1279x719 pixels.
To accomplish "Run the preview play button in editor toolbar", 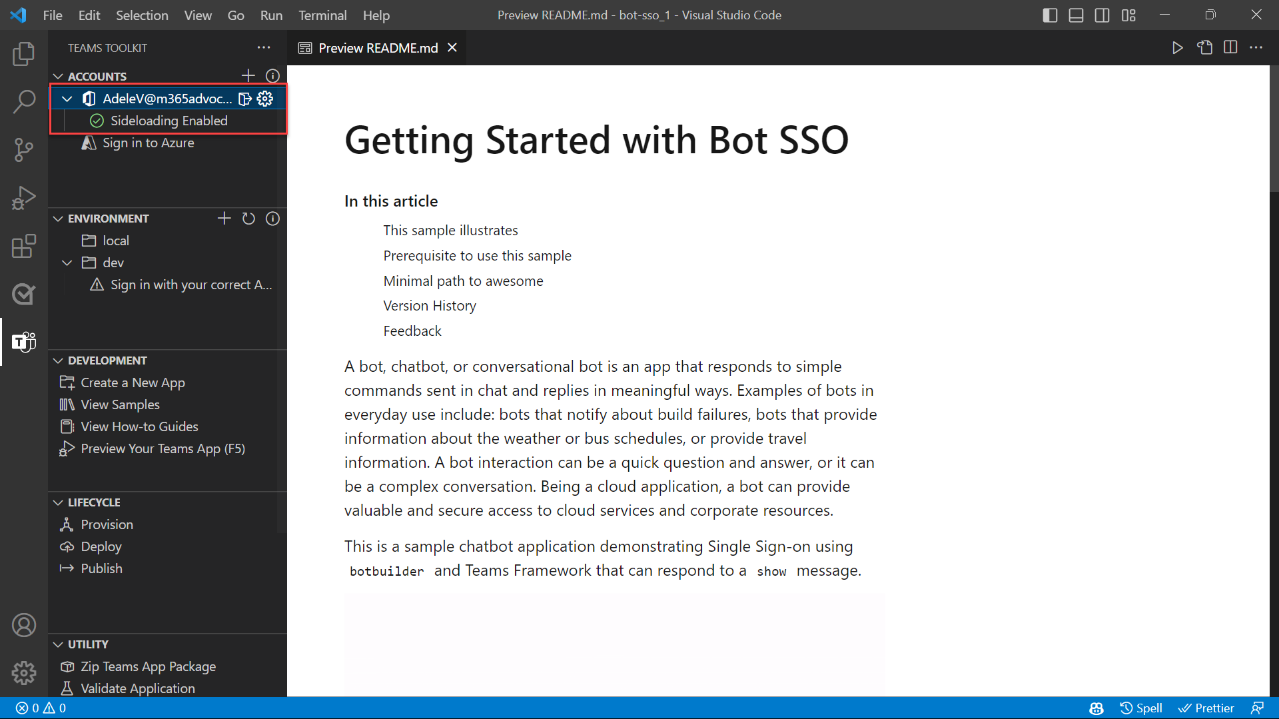I will click(1178, 47).
